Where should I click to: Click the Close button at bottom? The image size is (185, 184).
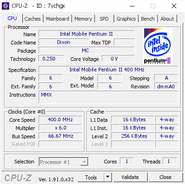[x=165, y=177]
